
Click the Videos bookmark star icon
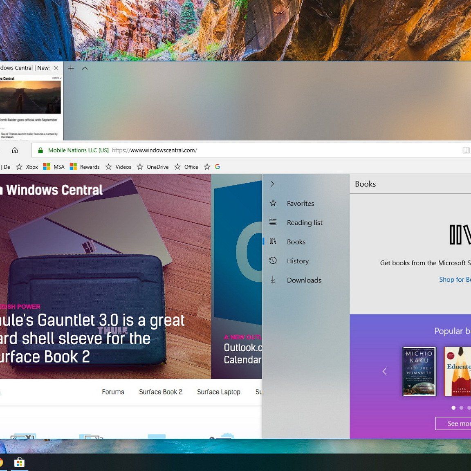pos(109,167)
